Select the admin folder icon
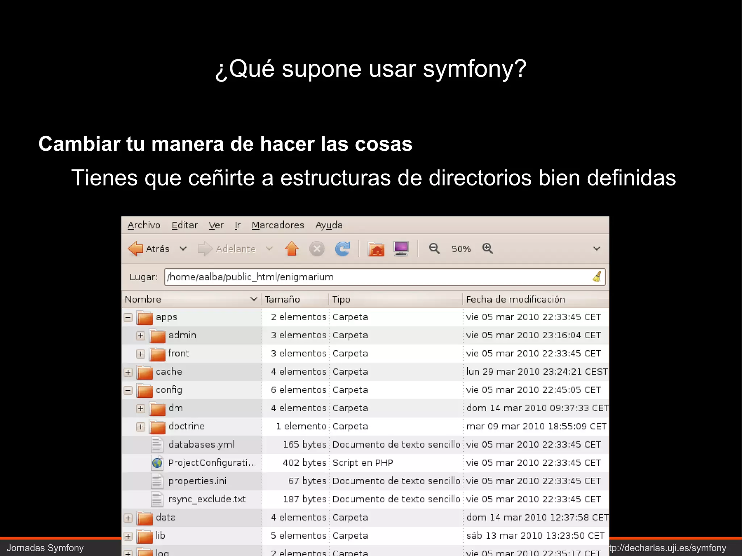This screenshot has height=556, width=742. 157,336
